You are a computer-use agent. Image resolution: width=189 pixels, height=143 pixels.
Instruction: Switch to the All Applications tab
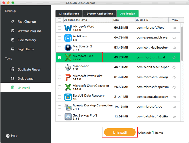coord(69,14)
